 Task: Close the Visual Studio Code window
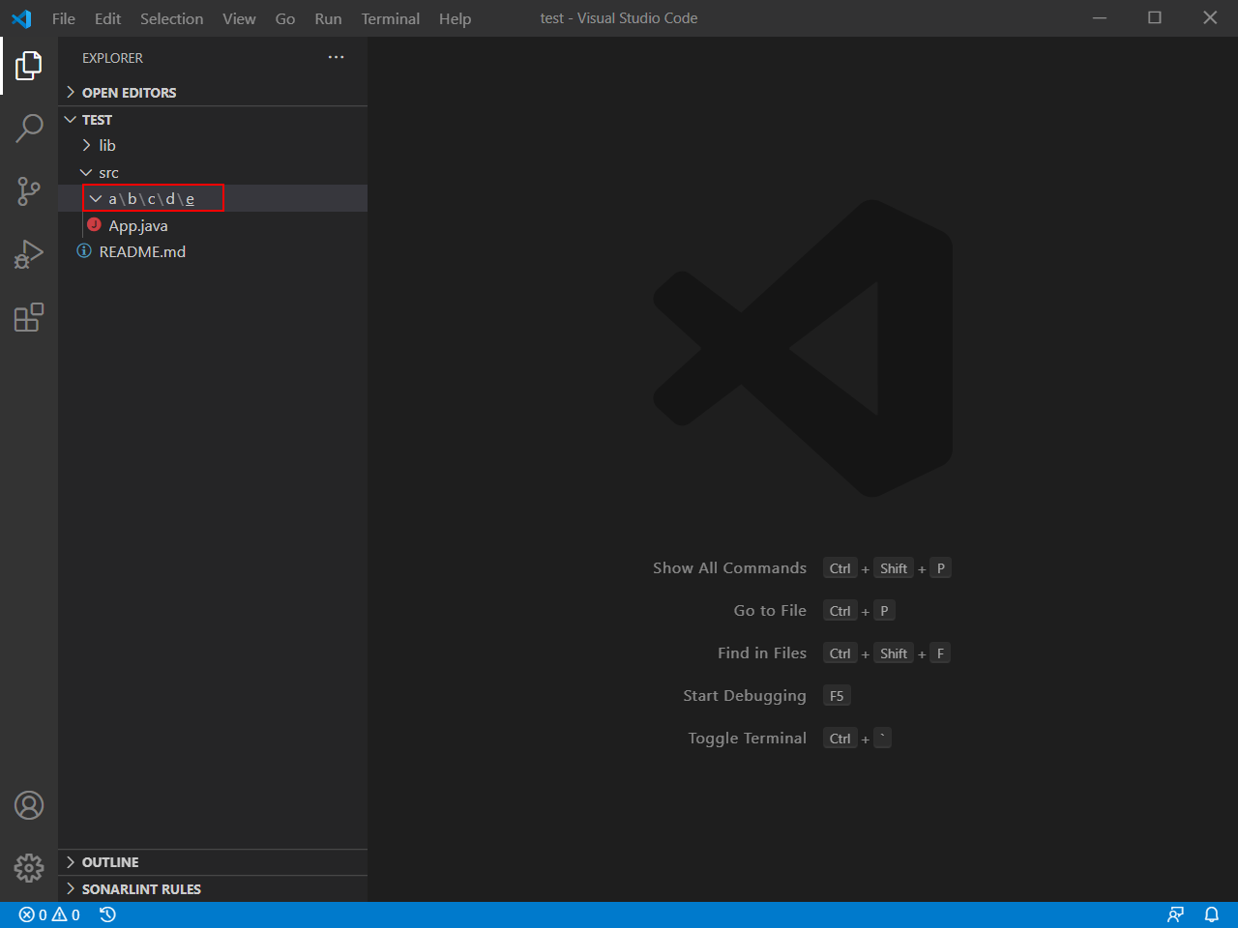[1210, 18]
